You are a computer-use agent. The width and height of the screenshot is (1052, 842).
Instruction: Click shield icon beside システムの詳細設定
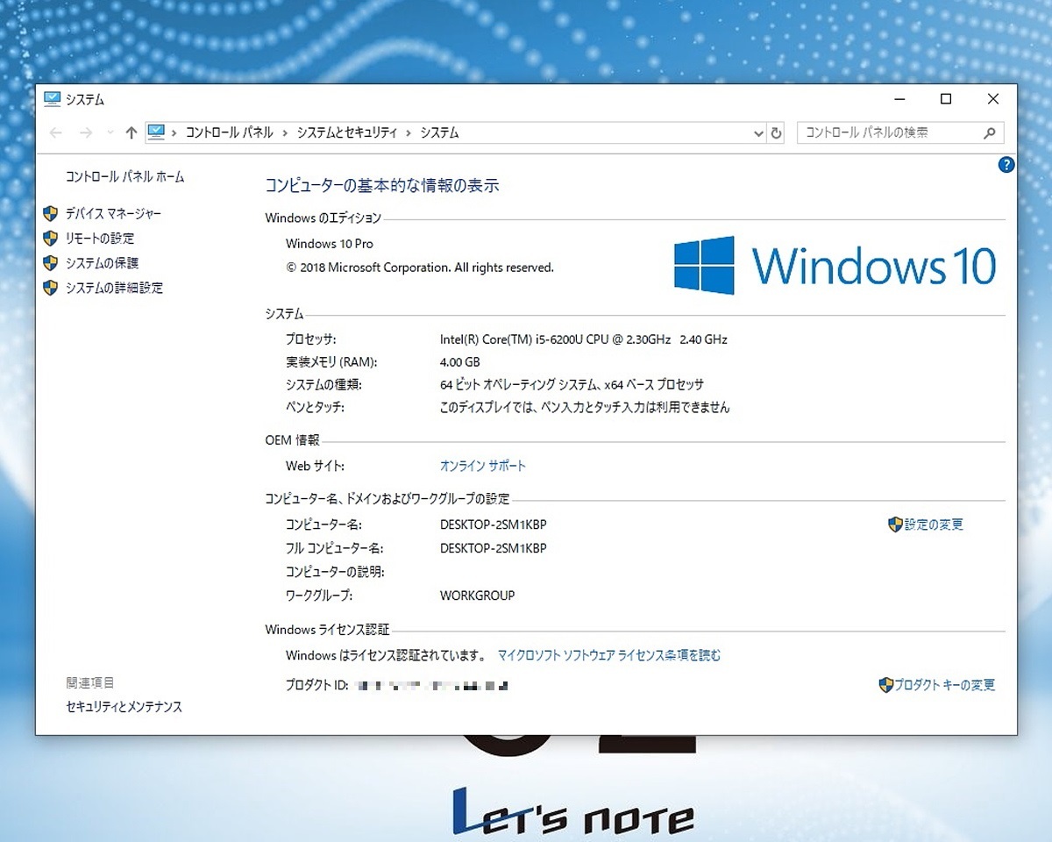pyautogui.click(x=51, y=287)
